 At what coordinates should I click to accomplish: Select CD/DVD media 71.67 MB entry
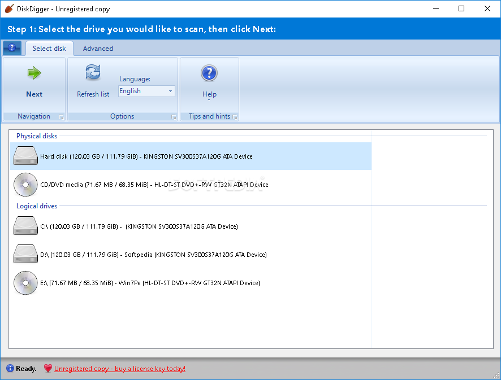click(191, 185)
